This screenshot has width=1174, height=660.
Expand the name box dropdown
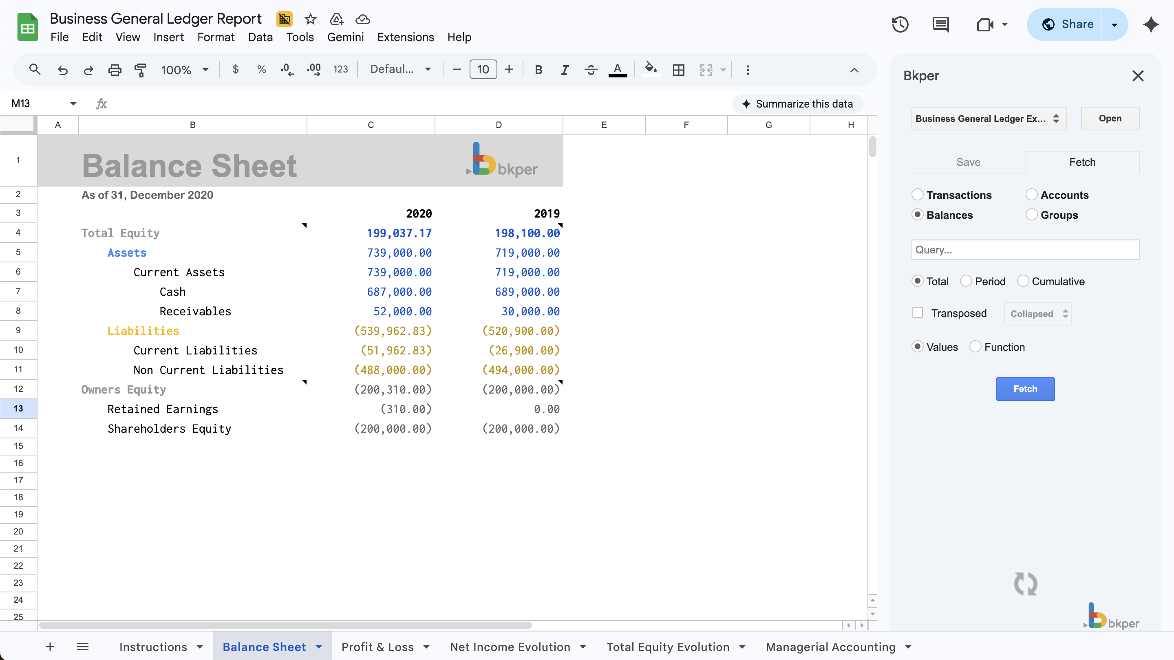click(x=73, y=103)
